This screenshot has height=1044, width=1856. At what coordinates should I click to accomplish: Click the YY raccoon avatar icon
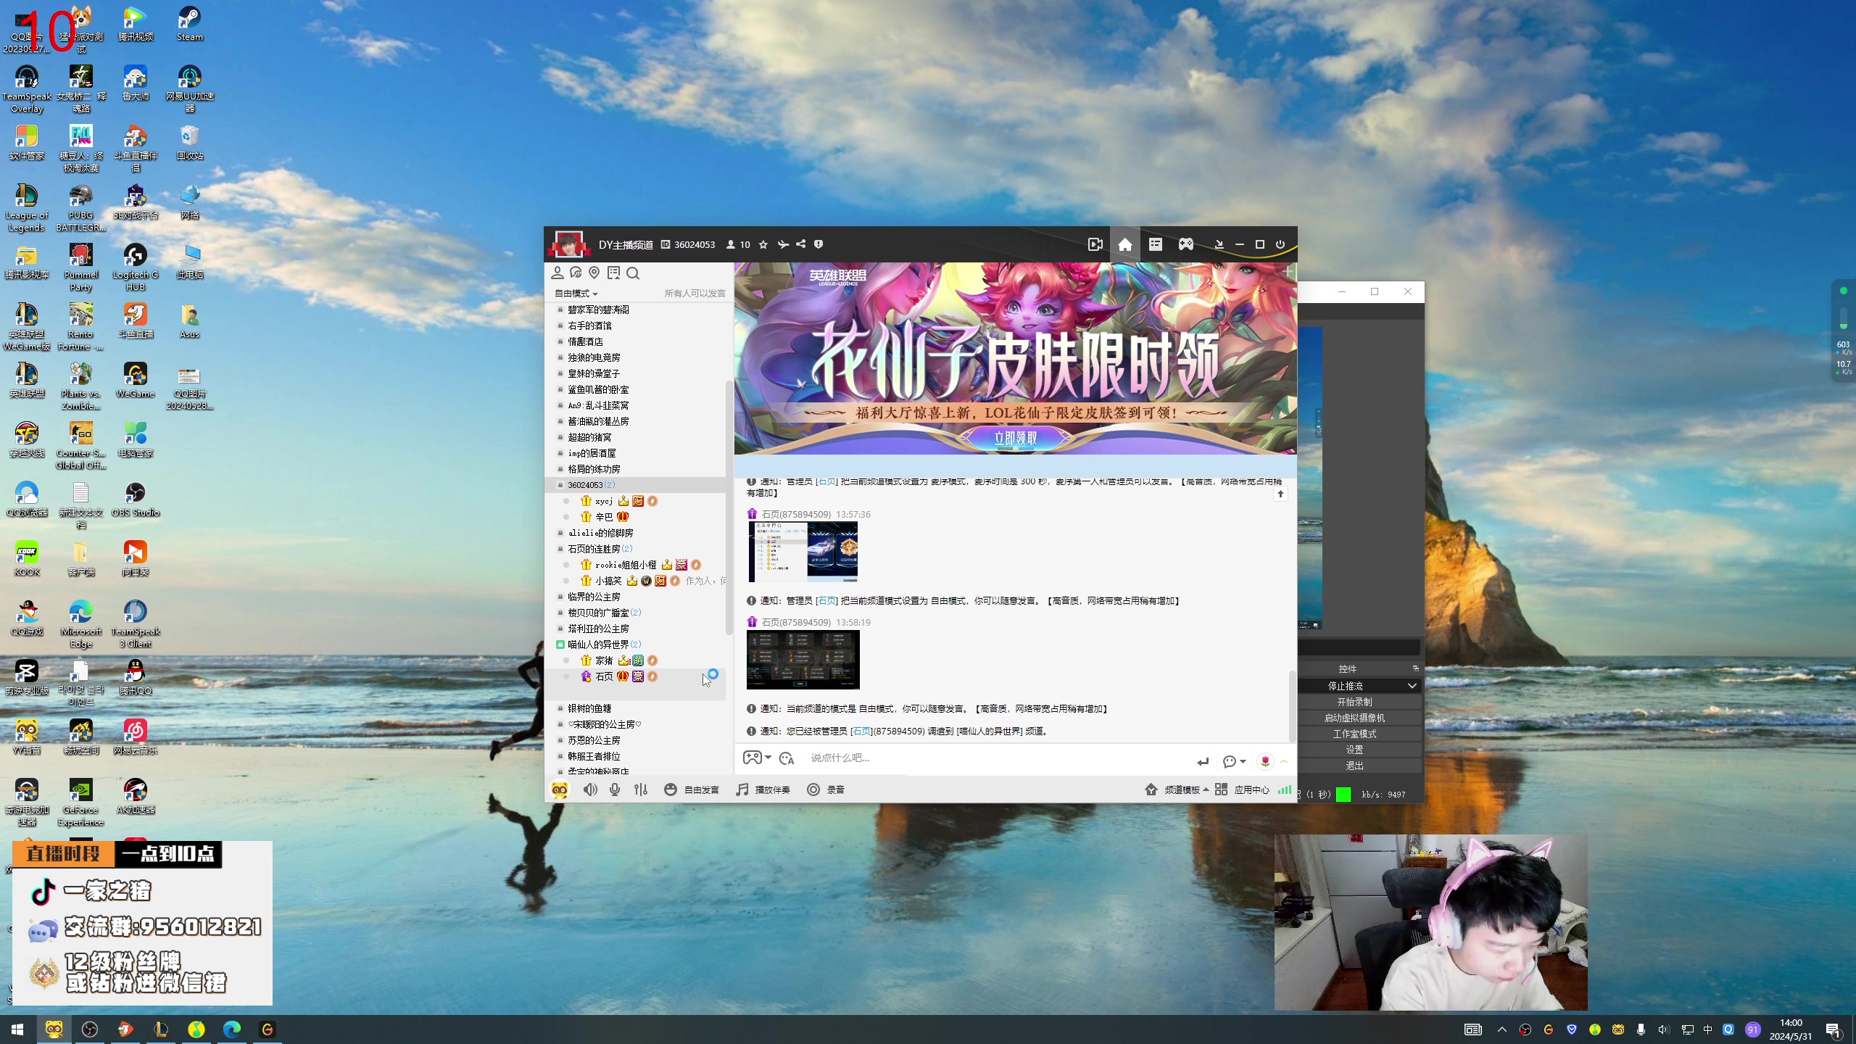[560, 790]
